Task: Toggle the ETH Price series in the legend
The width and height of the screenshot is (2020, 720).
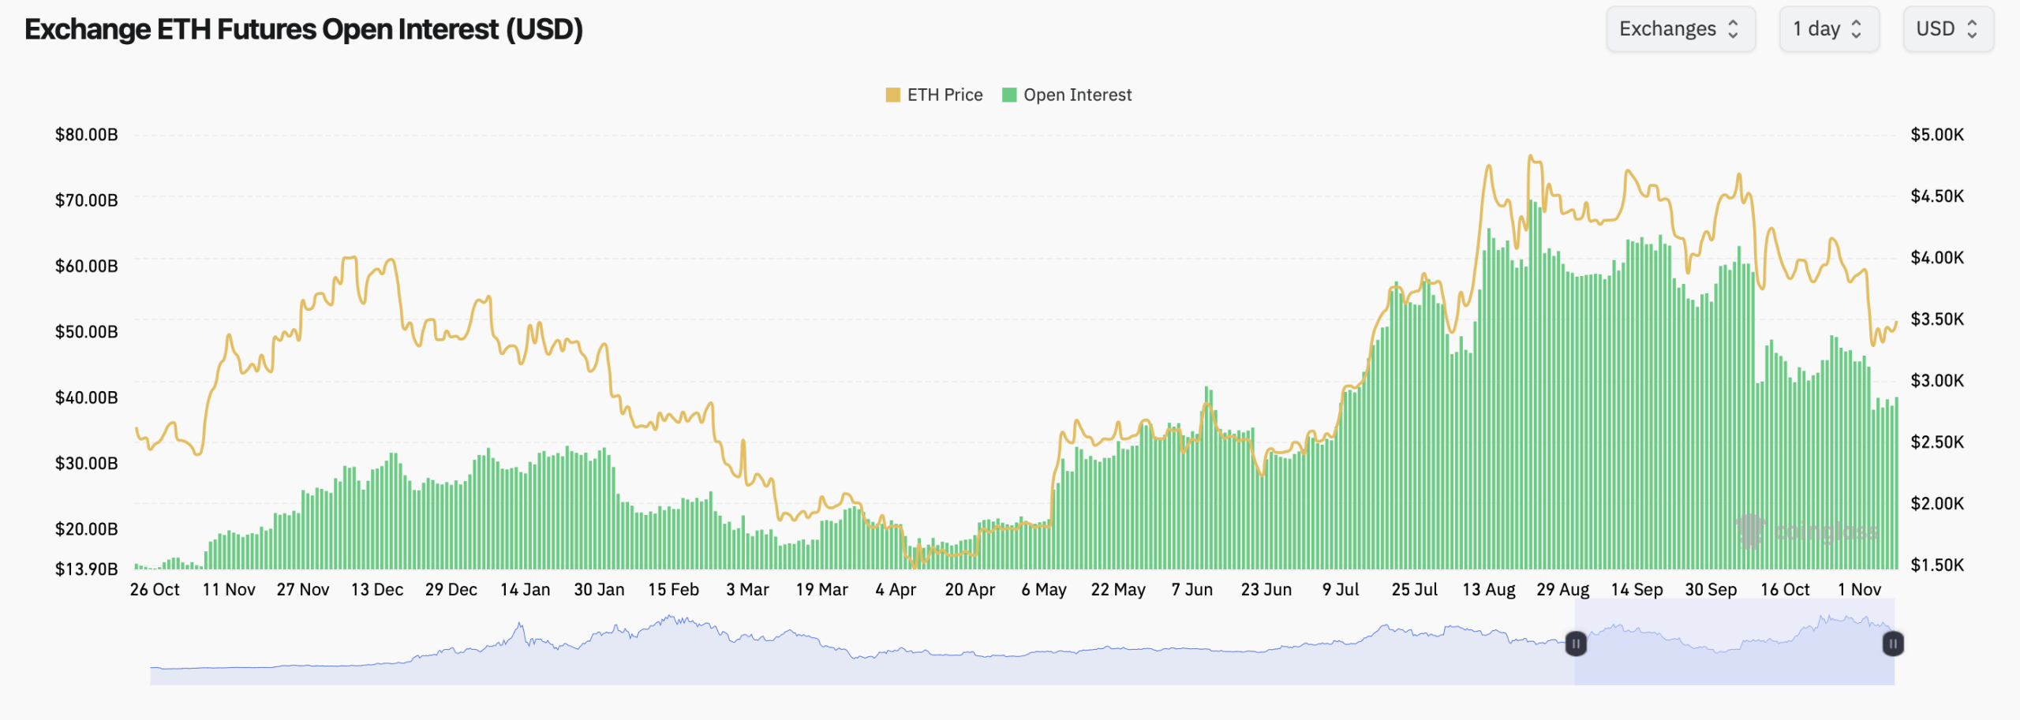Action: [944, 95]
